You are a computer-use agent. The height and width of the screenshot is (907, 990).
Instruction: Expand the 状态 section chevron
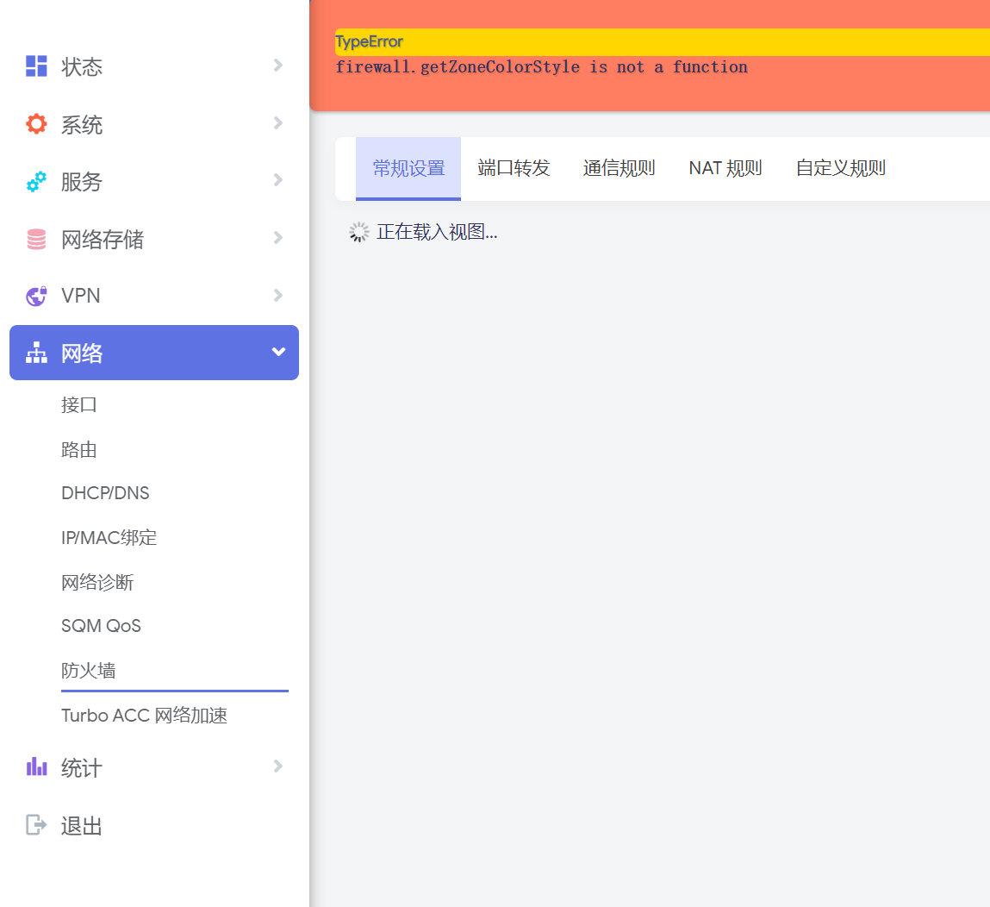point(277,66)
